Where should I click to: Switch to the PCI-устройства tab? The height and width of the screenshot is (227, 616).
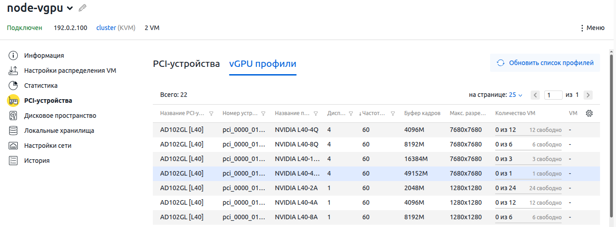(186, 64)
